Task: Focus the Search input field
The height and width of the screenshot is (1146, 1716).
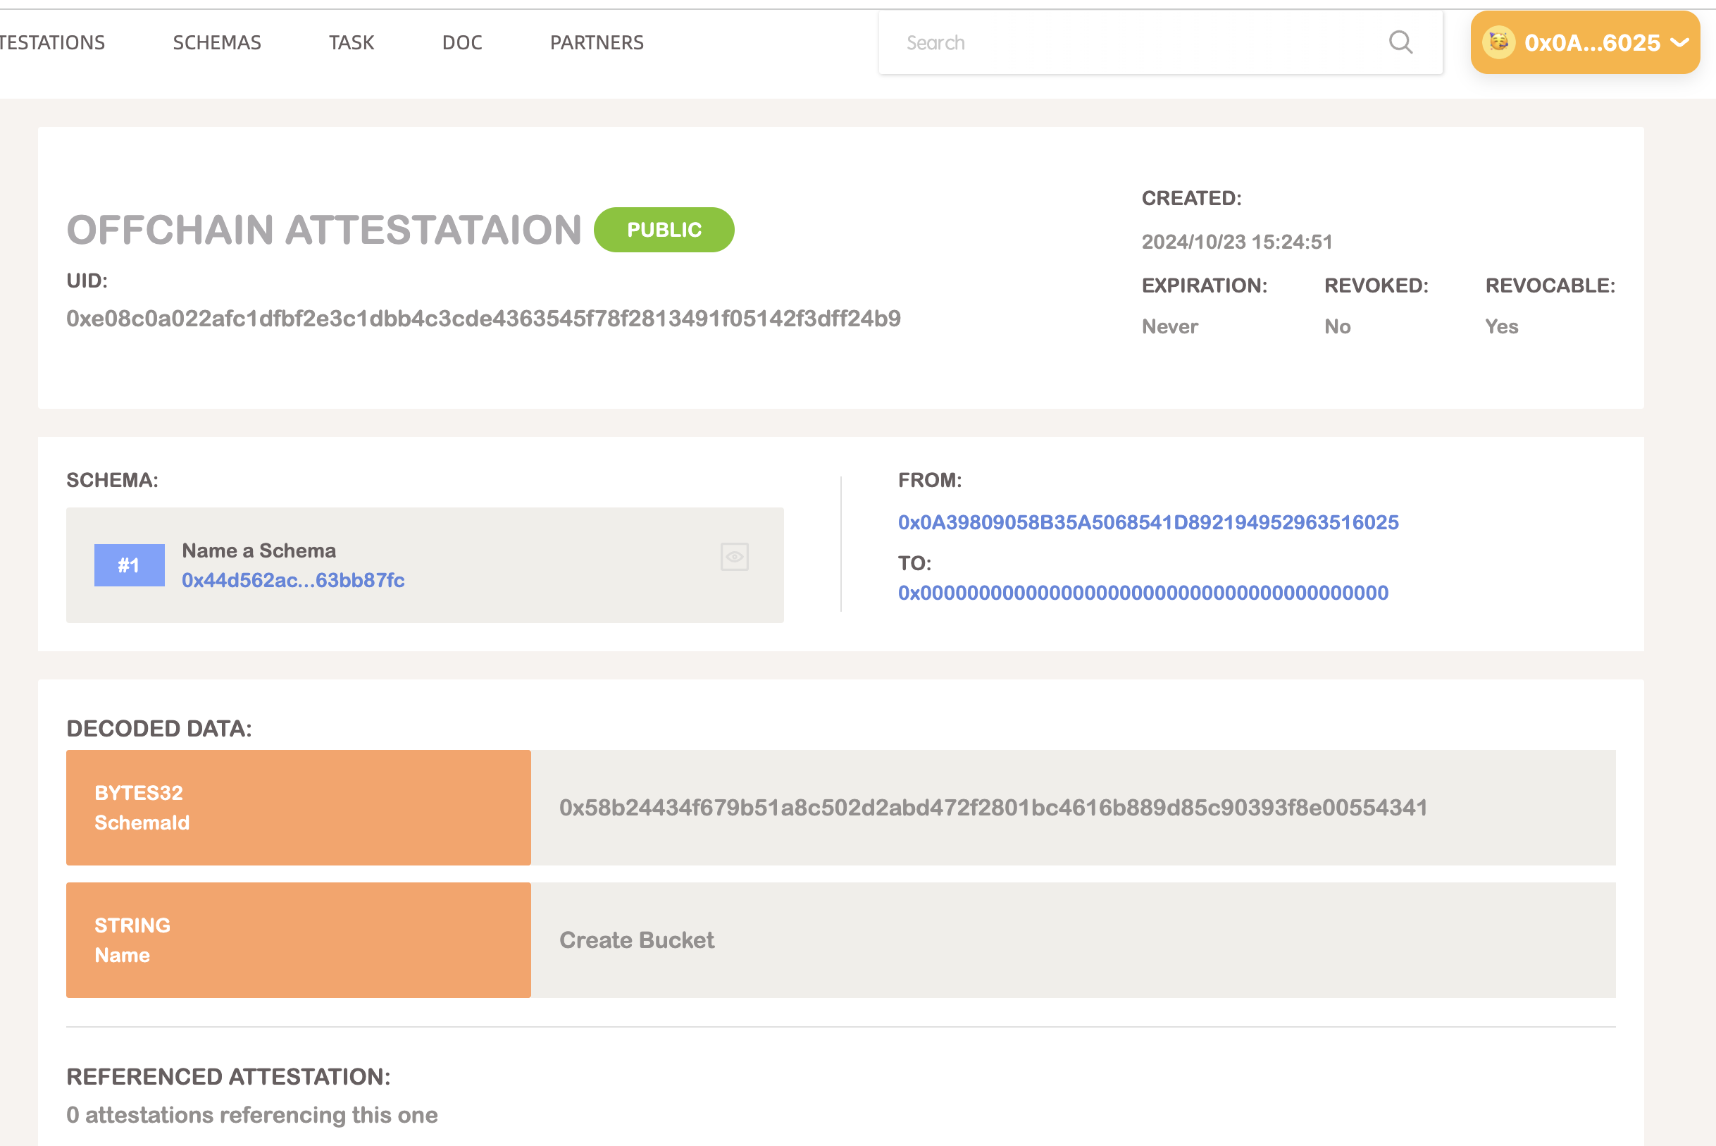Action: [x=1132, y=42]
